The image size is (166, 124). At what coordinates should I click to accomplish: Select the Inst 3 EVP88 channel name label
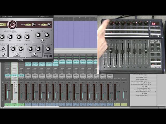point(21,104)
